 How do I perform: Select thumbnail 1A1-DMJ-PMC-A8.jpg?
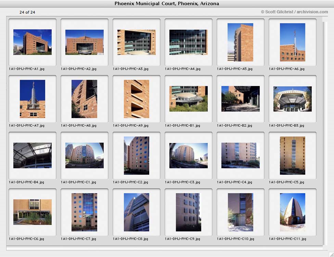tap(84, 99)
